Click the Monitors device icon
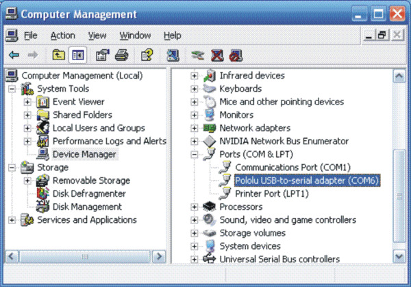The height and width of the screenshot is (287, 411). [210, 115]
